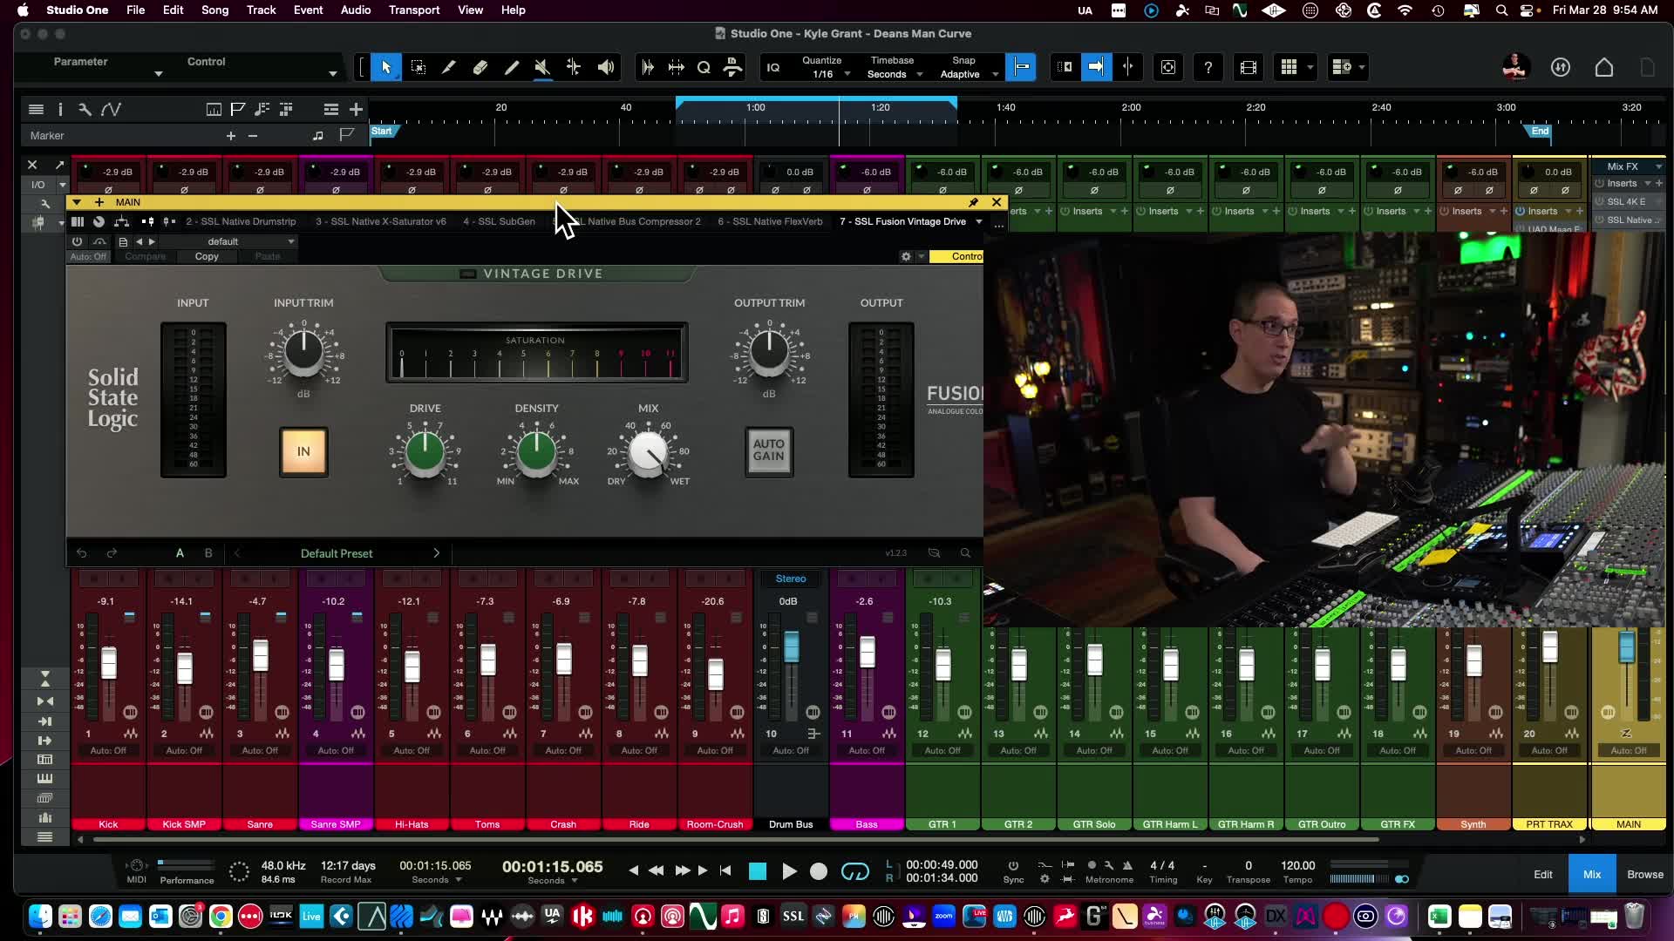Open Parameter dropdown arrow

click(158, 74)
